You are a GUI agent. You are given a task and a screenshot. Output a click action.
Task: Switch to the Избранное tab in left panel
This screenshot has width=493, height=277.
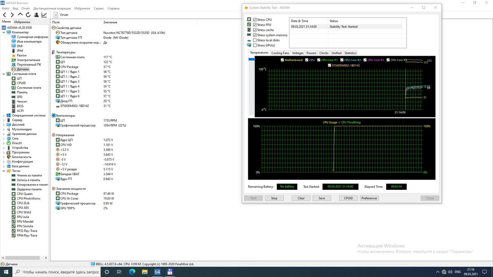(22, 22)
